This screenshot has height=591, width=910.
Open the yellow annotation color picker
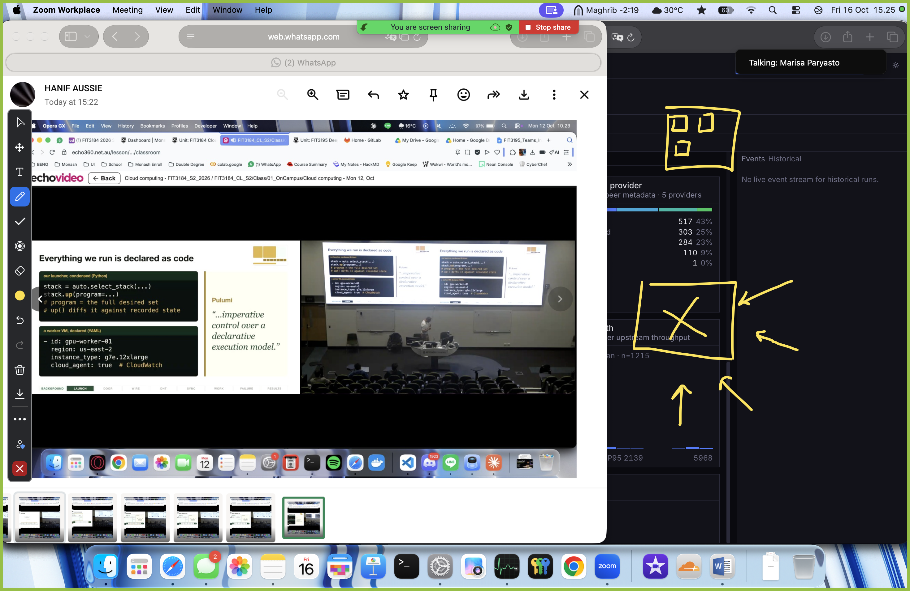tap(20, 295)
